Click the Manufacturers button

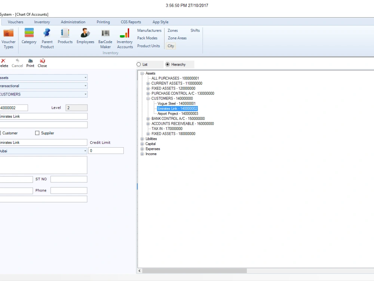[x=149, y=31]
